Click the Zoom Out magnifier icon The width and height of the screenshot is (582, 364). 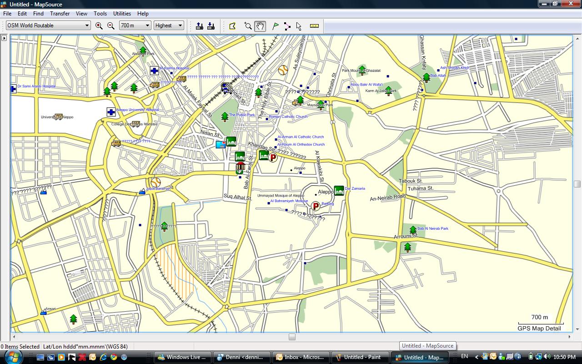[111, 26]
